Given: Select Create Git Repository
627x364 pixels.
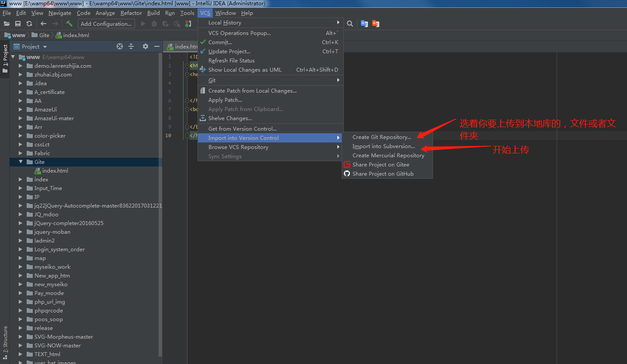Looking at the screenshot, I should [387, 137].
